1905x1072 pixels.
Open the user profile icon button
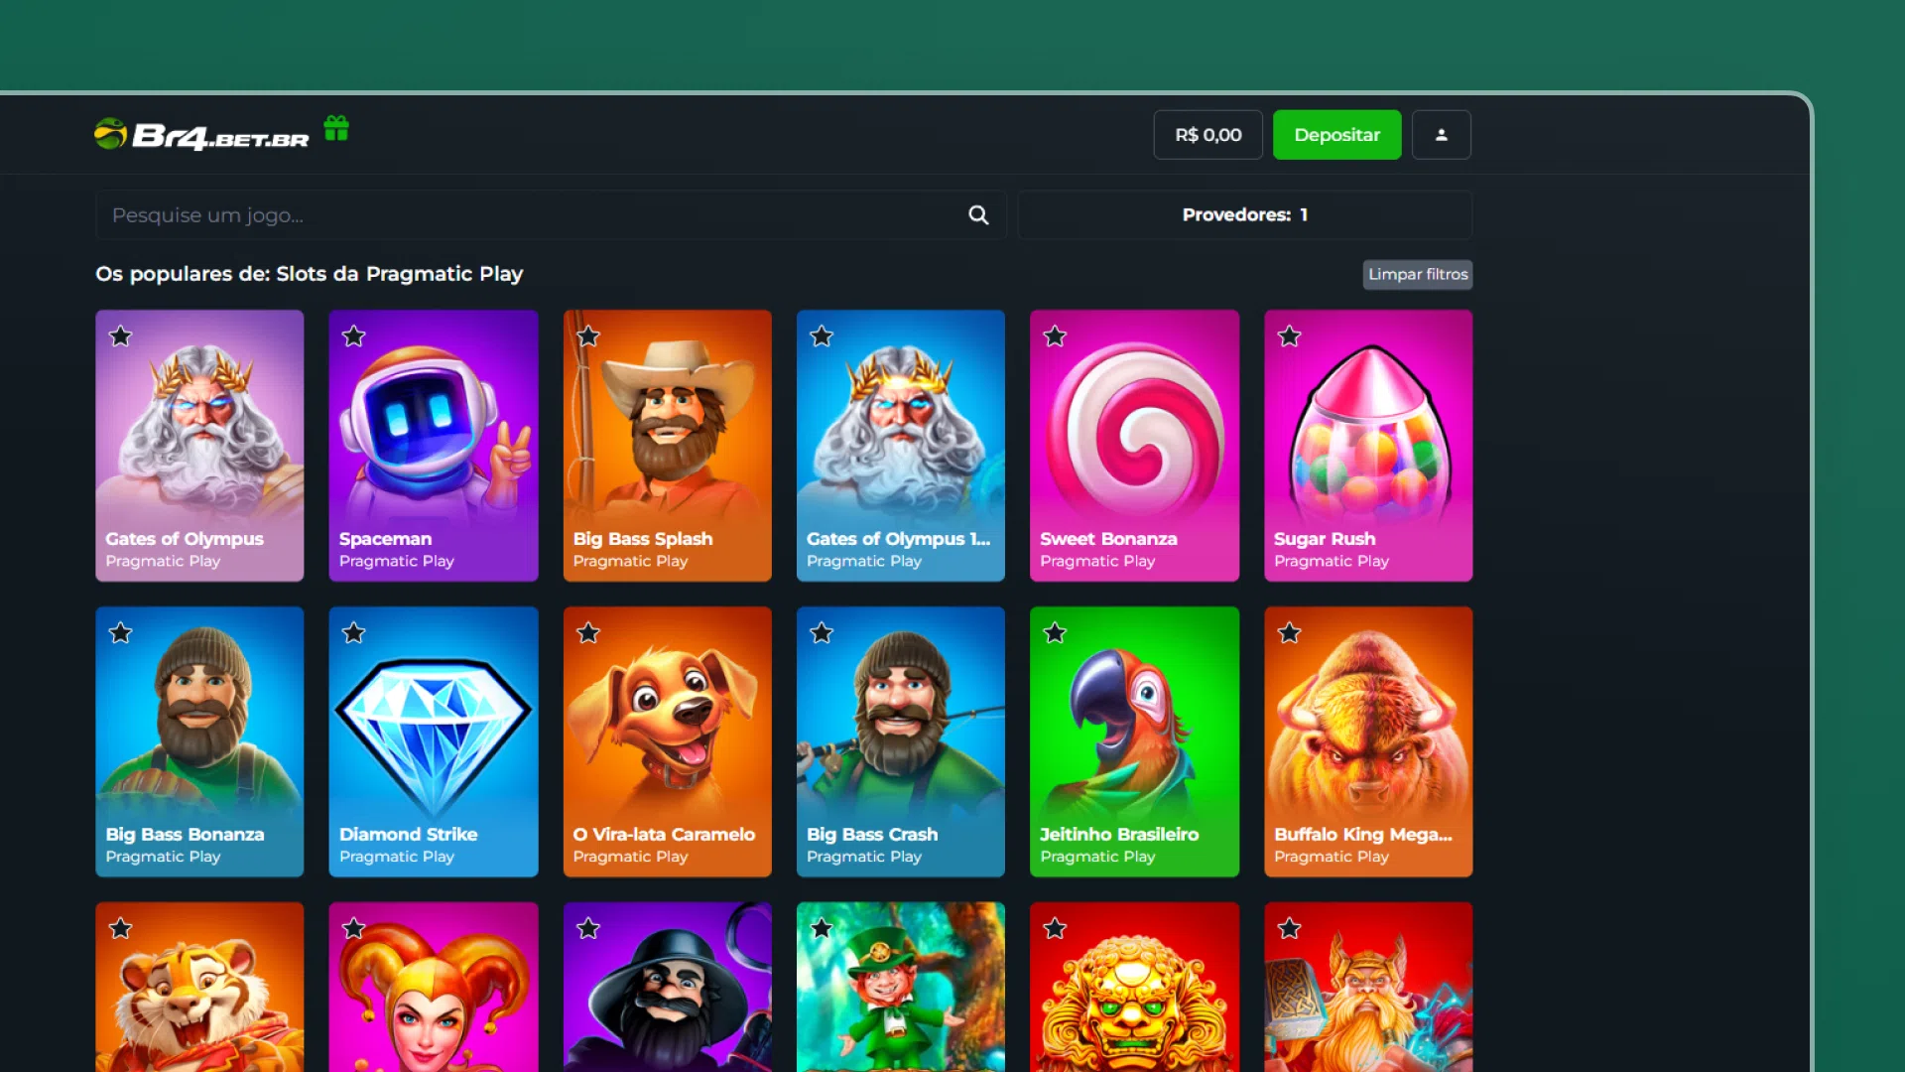pos(1441,135)
